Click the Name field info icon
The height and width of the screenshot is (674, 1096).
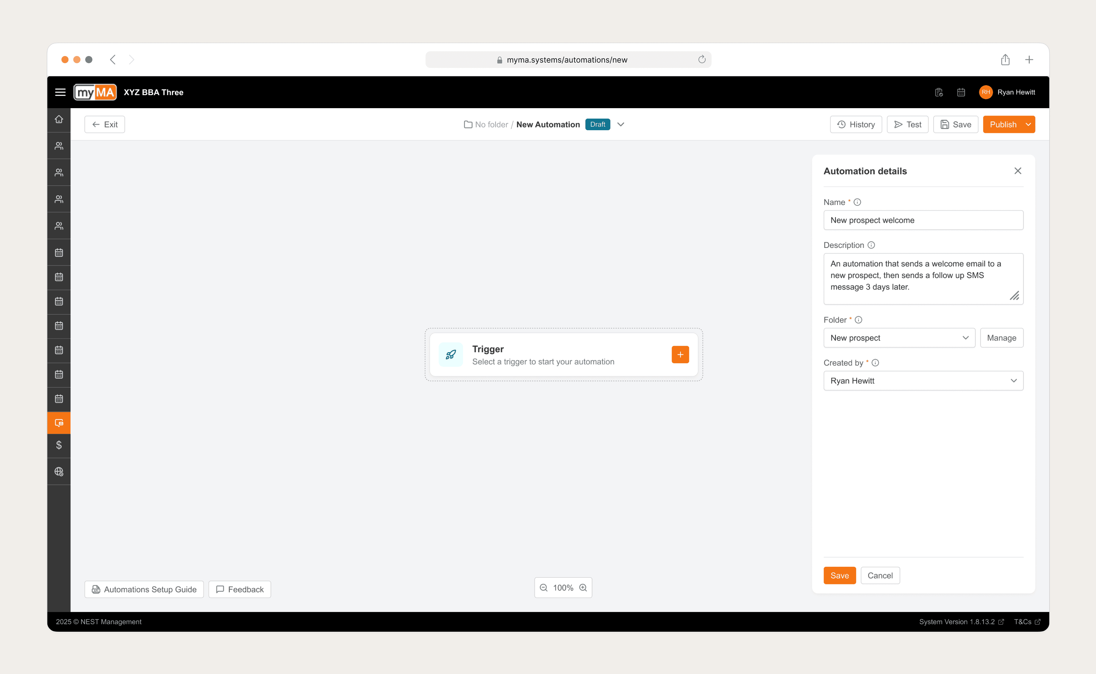click(x=857, y=202)
